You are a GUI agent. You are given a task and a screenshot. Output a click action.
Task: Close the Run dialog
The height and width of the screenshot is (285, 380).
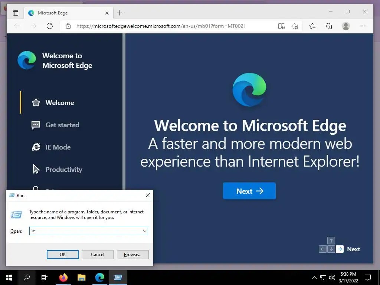click(148, 195)
